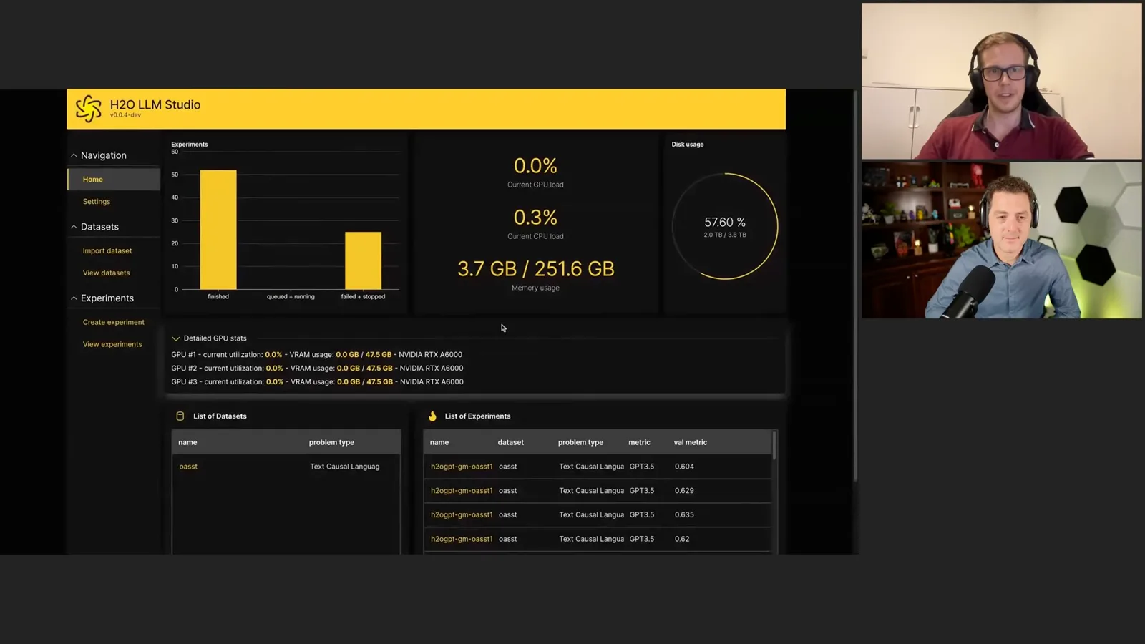1145x644 pixels.
Task: Open Import dataset page
Action: pyautogui.click(x=107, y=251)
